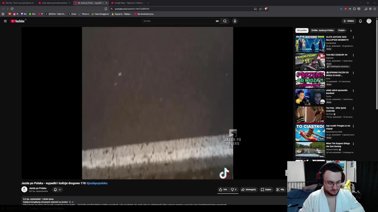The image size is (378, 212).
Task: Open the on-screen keyboard in search box
Action: coord(217,21)
